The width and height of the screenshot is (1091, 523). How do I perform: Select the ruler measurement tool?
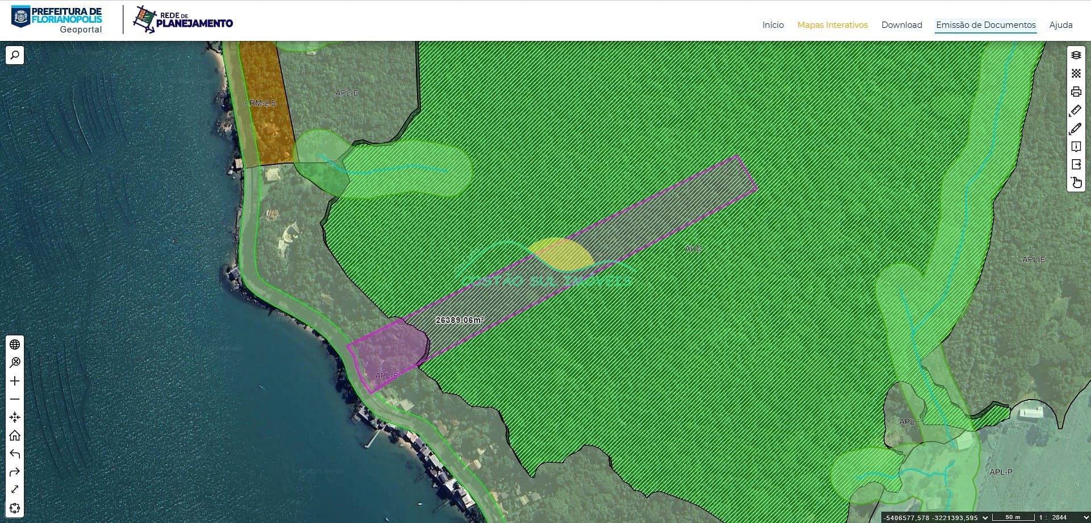[1076, 110]
